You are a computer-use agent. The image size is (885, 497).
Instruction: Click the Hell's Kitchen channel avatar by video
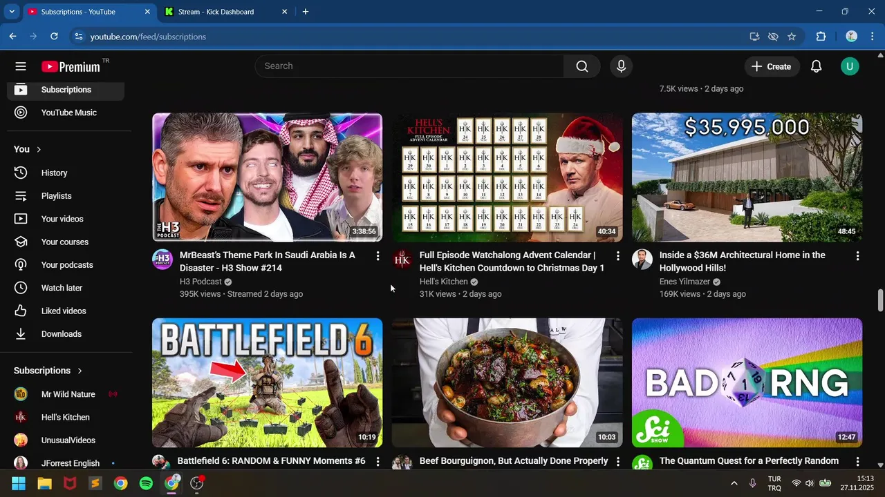coord(402,260)
